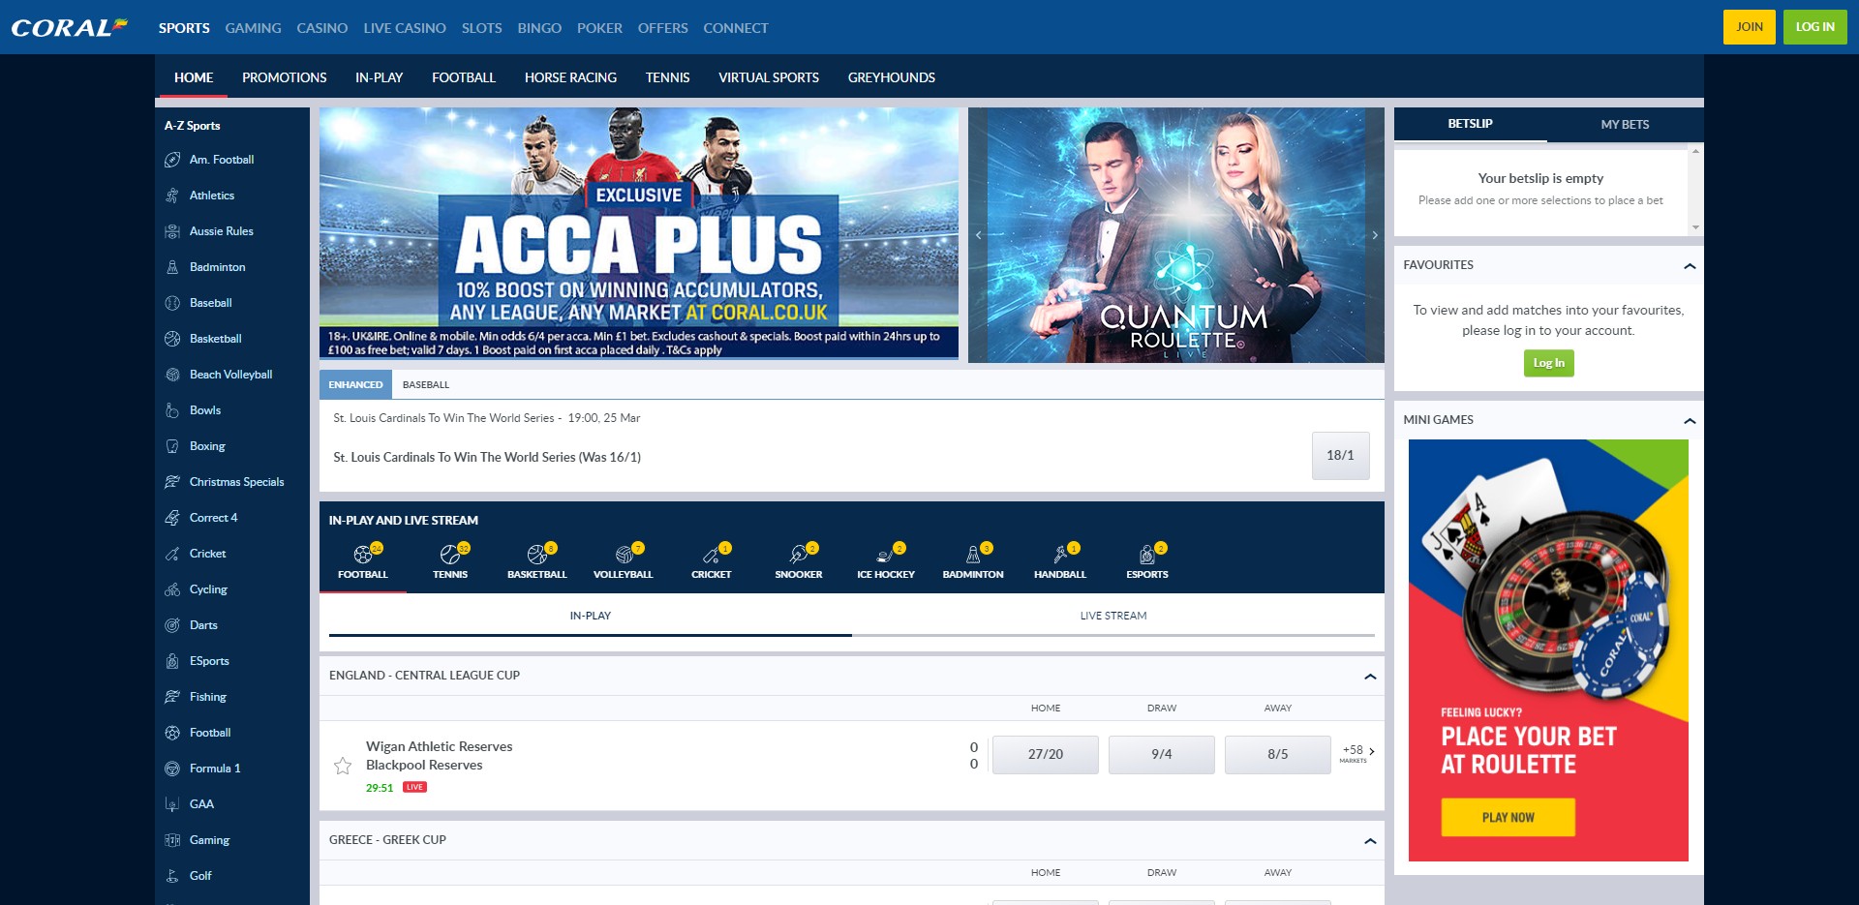Switch to the Live Stream tab

pyautogui.click(x=1113, y=616)
